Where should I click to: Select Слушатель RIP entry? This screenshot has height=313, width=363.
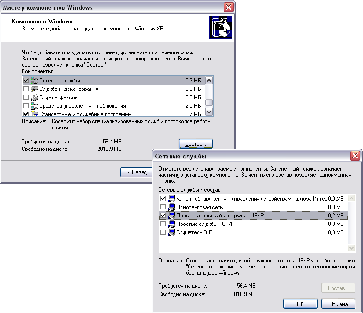click(253, 232)
